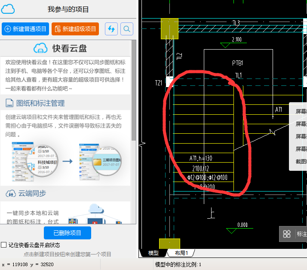Image resolution: width=307 pixels, height=270 pixels.
Task: Click the x = 119108 coordinate readout
Action: [x=28, y=264]
